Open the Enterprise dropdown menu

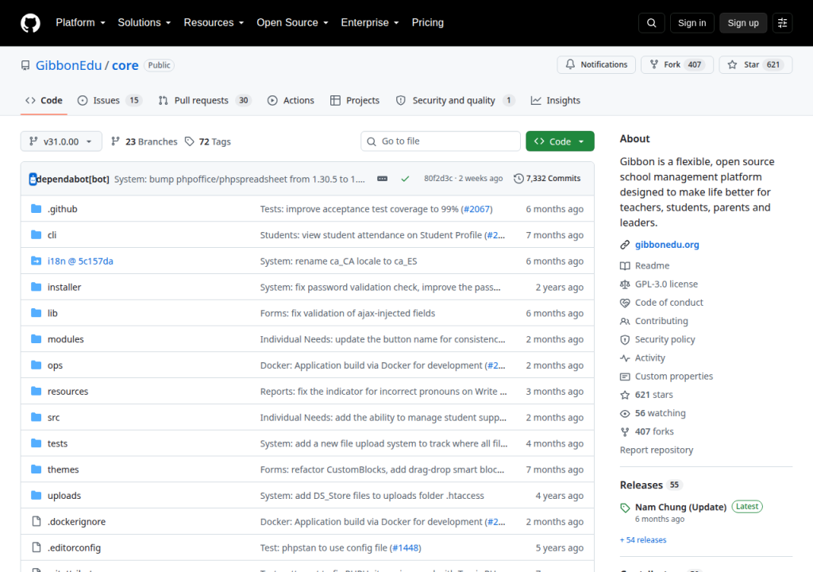[x=370, y=23]
